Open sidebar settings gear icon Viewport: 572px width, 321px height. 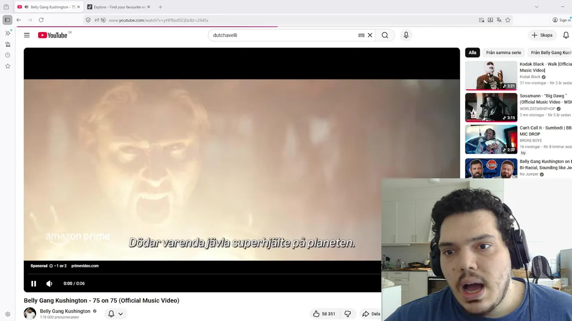[x=8, y=314]
